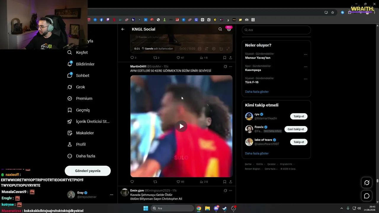Follow the lake of tears account
Screen dimensions: 379x213
pyautogui.click(x=299, y=142)
